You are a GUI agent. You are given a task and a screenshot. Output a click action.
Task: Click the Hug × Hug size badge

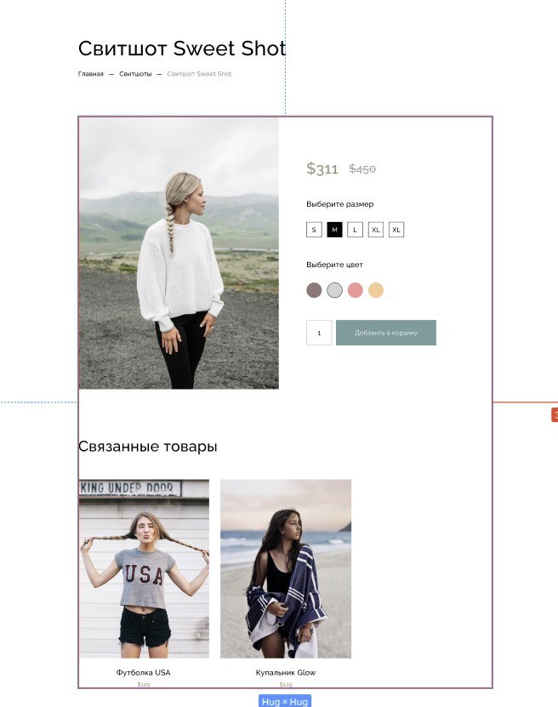pyautogui.click(x=285, y=701)
